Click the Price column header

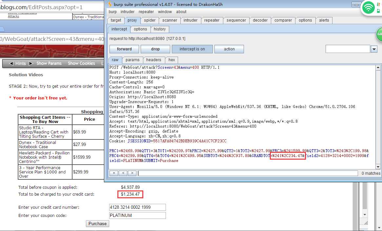(x=90, y=119)
